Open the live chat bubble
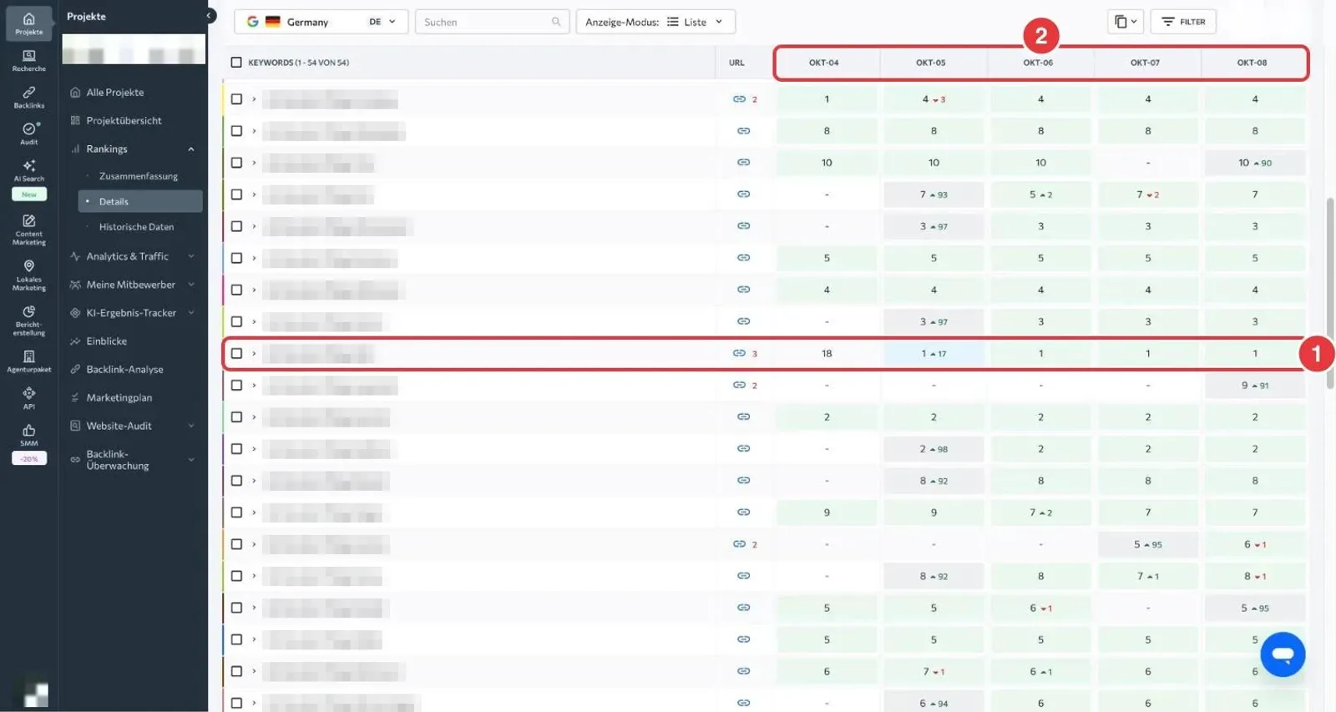 point(1283,654)
